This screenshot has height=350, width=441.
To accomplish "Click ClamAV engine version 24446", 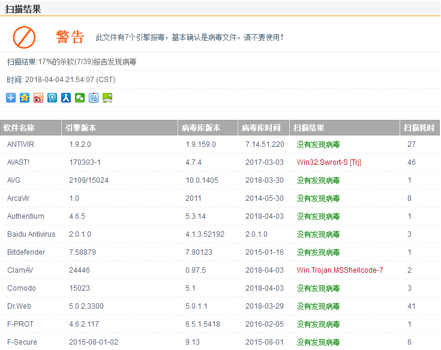I will 79,270.
